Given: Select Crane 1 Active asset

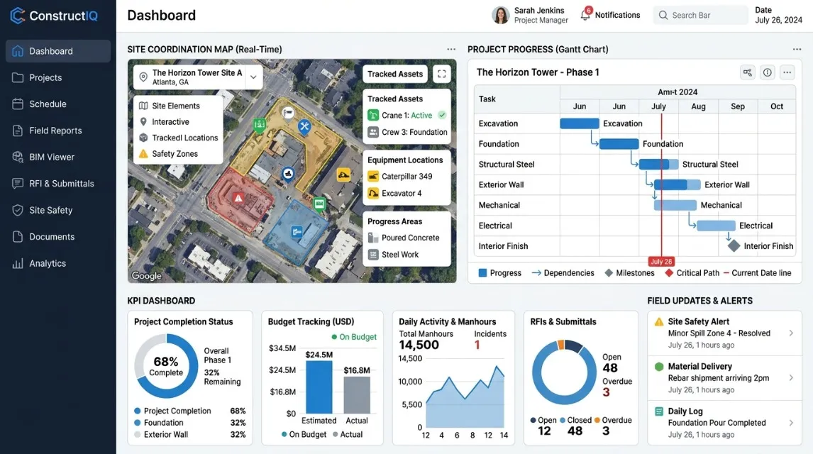Looking at the screenshot, I should [407, 115].
